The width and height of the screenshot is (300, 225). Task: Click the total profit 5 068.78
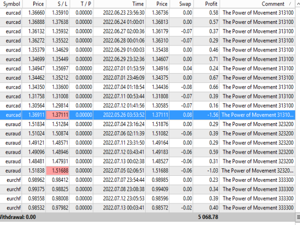click(208, 217)
